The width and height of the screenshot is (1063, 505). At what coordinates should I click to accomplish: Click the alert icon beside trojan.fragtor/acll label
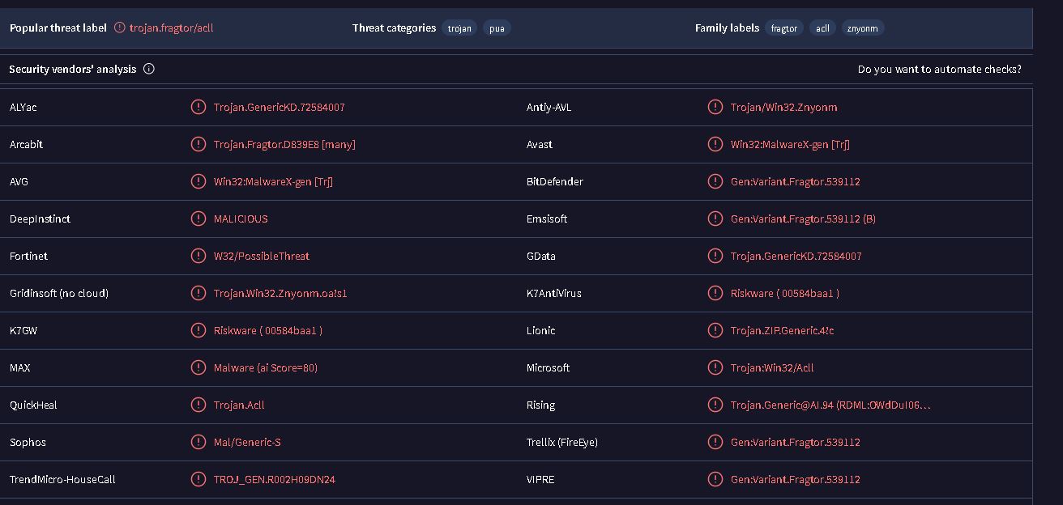coord(120,28)
